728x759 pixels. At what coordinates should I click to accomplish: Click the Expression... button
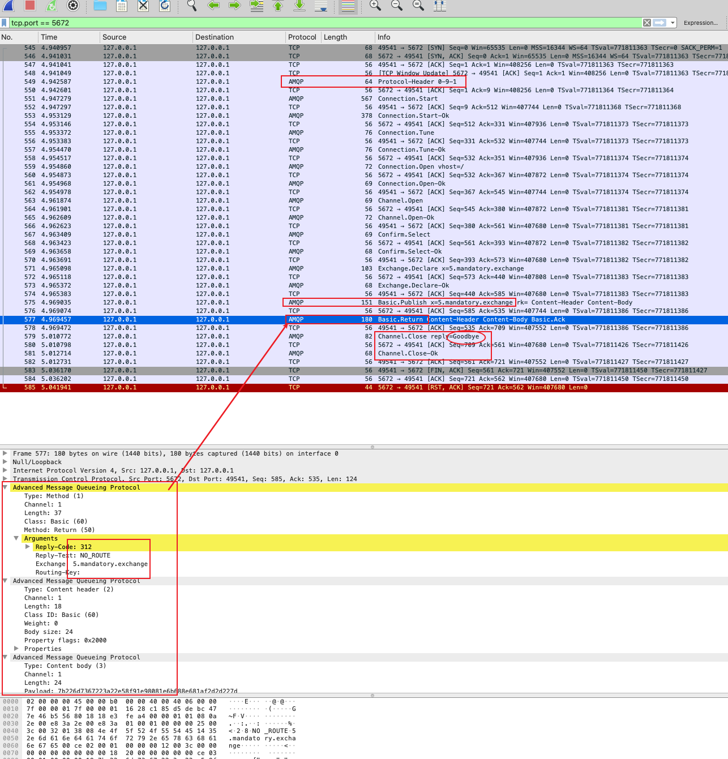click(x=700, y=23)
